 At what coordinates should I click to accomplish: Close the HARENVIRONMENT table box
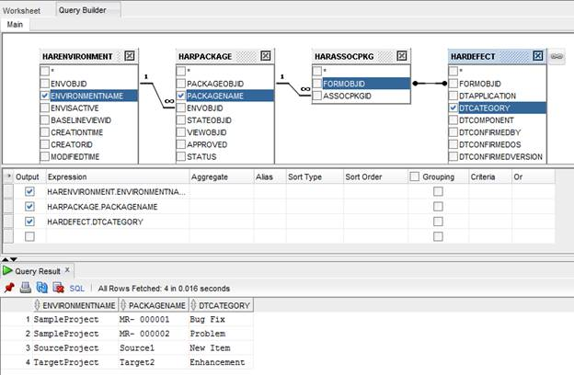[130, 56]
